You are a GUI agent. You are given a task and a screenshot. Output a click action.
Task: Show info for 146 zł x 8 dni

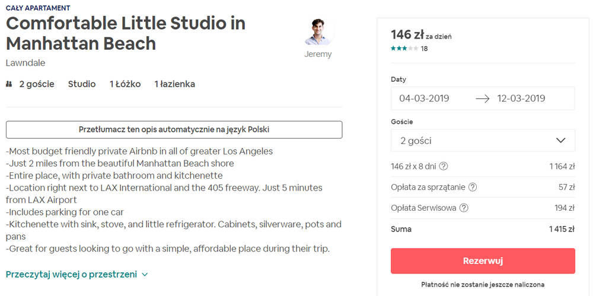coord(444,166)
